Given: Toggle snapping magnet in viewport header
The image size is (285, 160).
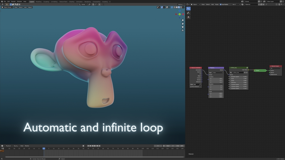Looking at the screenshot, I should [x=93, y=4].
